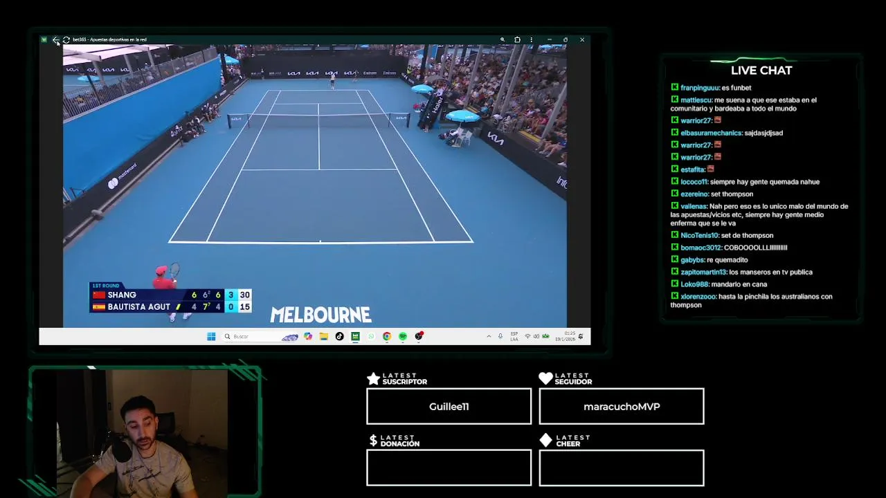Click the empty Latest Cheer box
The height and width of the screenshot is (498, 886).
622,468
